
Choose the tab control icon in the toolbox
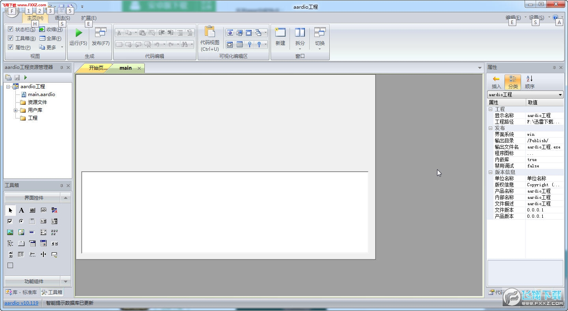click(21, 243)
